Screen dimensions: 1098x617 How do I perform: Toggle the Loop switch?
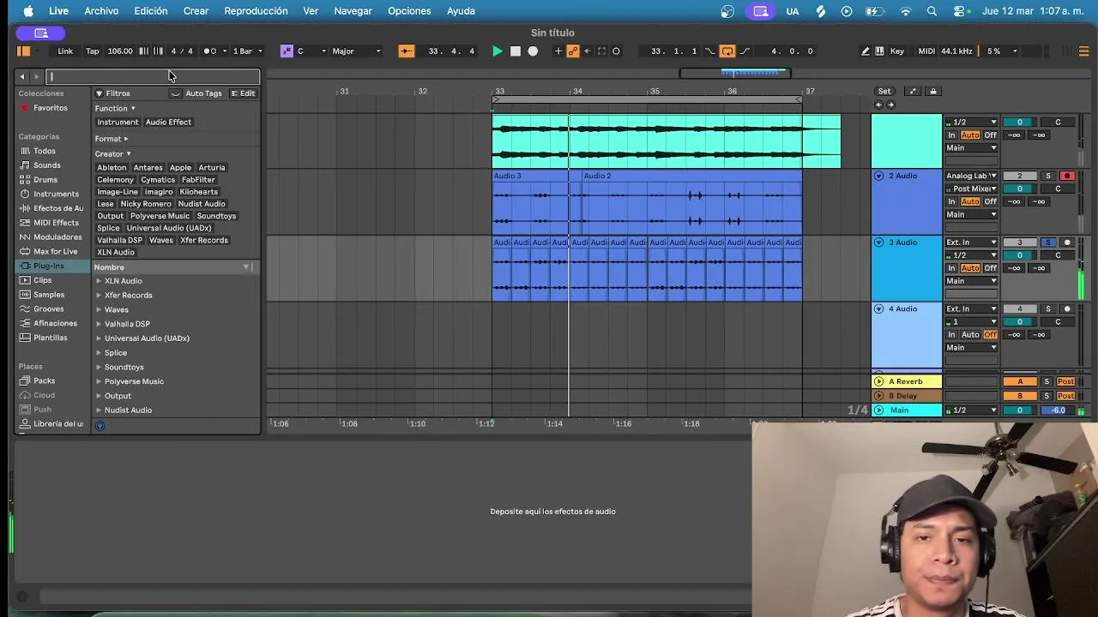727,51
